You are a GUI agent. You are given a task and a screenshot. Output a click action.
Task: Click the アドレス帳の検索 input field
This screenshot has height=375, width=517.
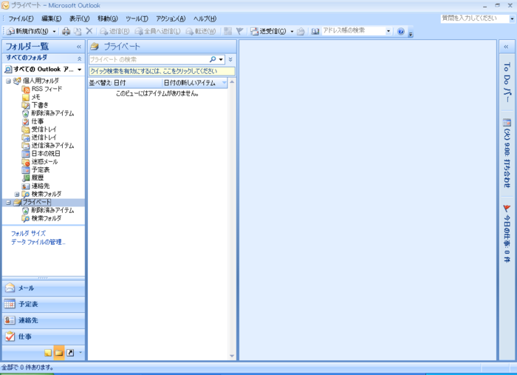tap(354, 31)
